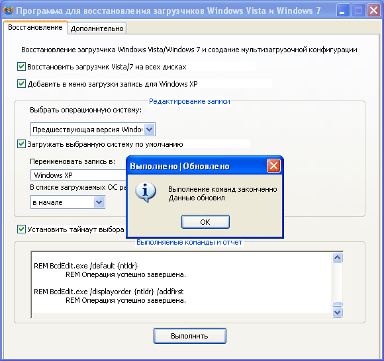Screen dimensions: 384x361
Task: Close the main program window
Action: (x=373, y=11)
